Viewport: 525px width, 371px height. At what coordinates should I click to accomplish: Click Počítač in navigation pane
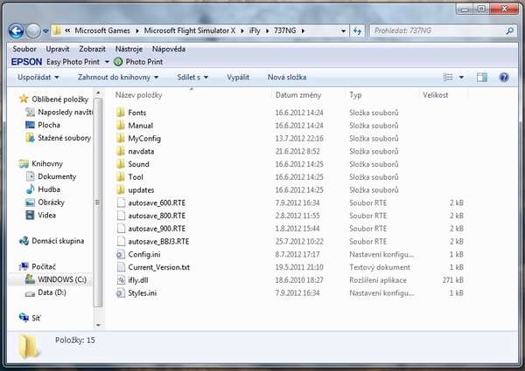click(44, 266)
